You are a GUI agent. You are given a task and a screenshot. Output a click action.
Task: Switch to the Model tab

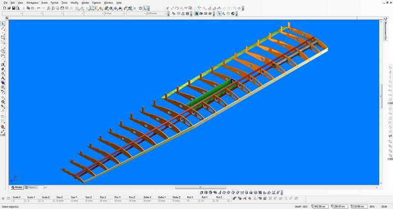[17, 187]
